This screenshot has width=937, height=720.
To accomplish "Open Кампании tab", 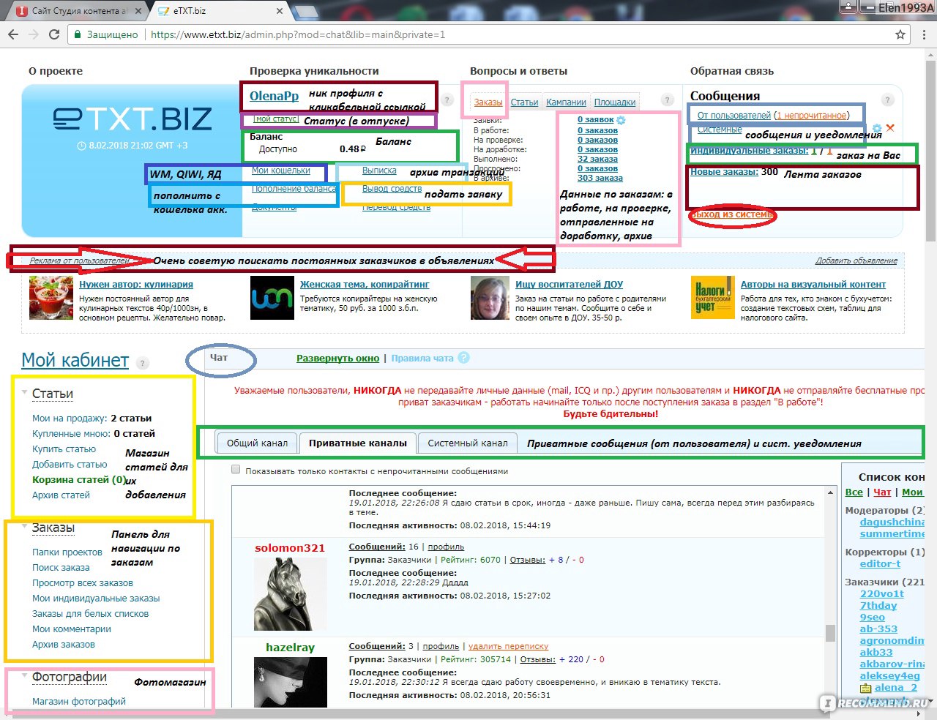I will click(566, 102).
